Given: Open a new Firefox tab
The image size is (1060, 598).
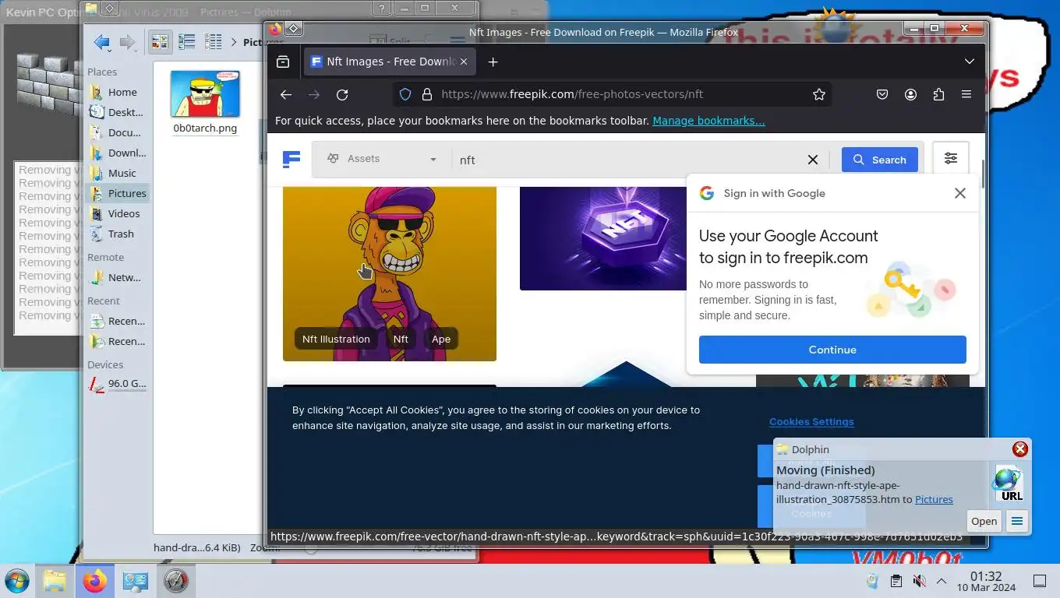Looking at the screenshot, I should tap(493, 62).
